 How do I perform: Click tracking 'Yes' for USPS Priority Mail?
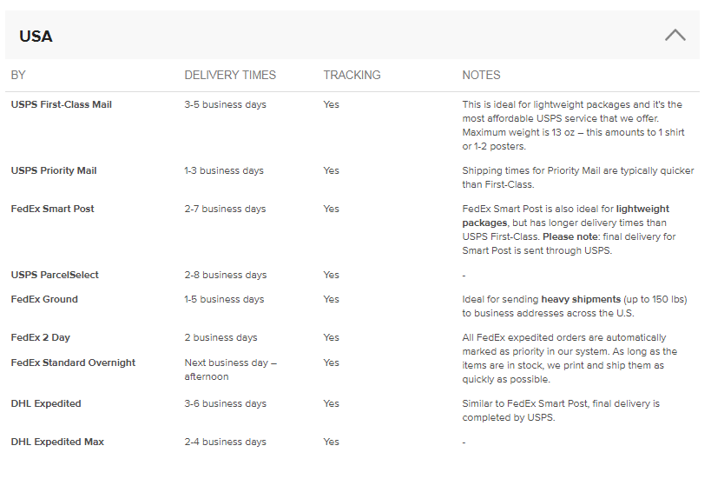point(331,170)
